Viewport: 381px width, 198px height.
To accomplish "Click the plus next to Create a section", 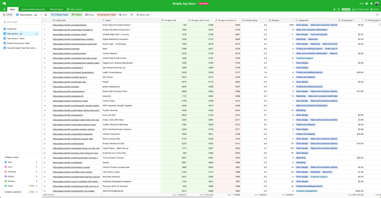I will click(x=37, y=192).
